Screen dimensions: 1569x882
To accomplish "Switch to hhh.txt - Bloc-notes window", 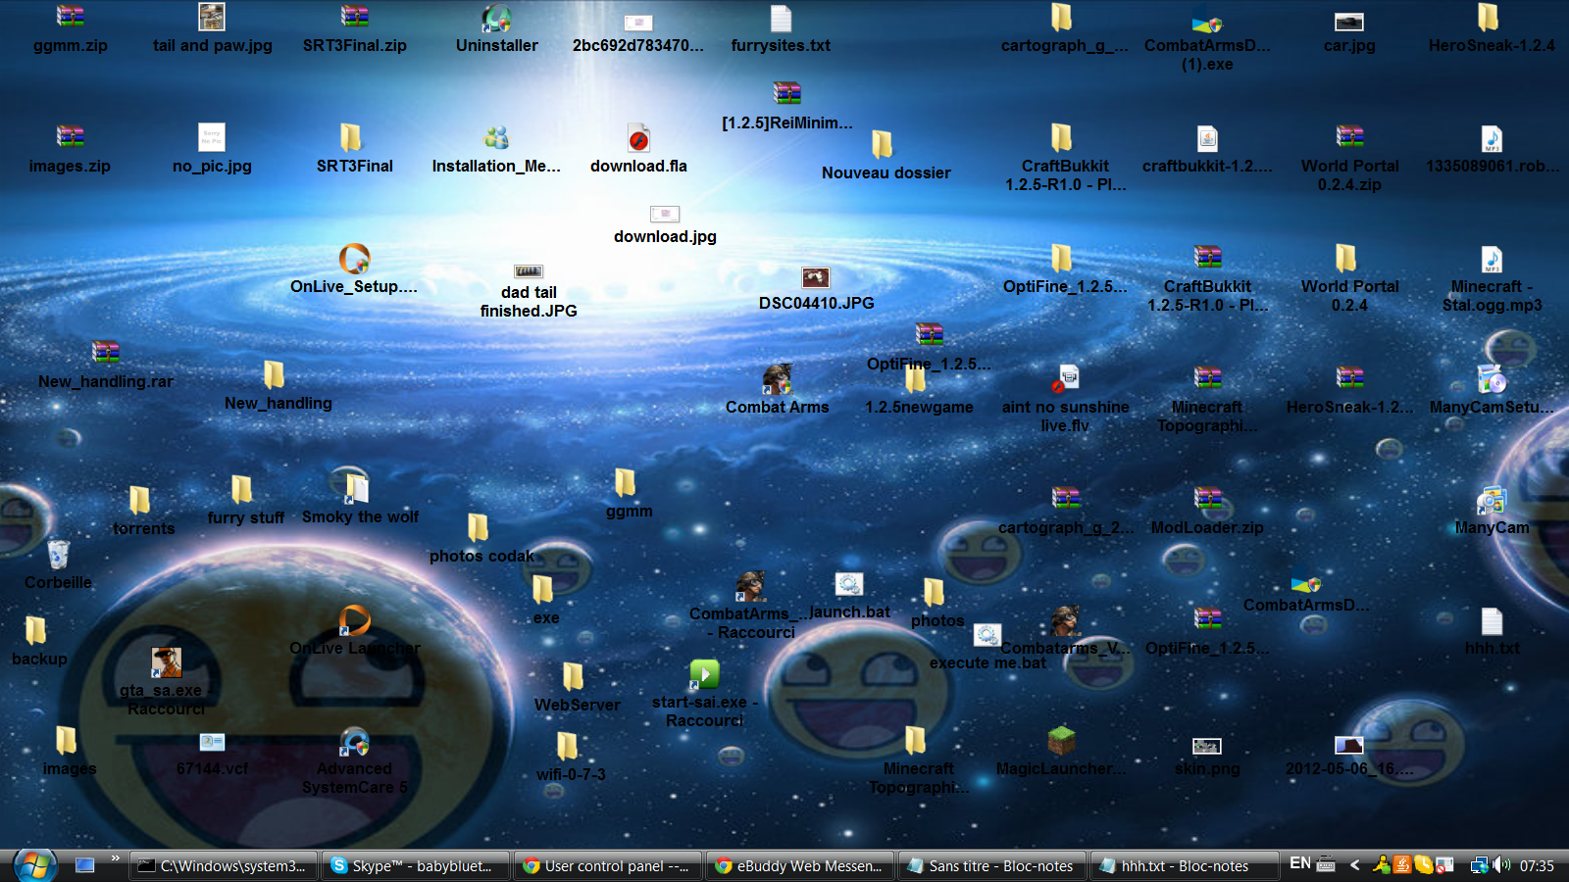I will 1185,866.
